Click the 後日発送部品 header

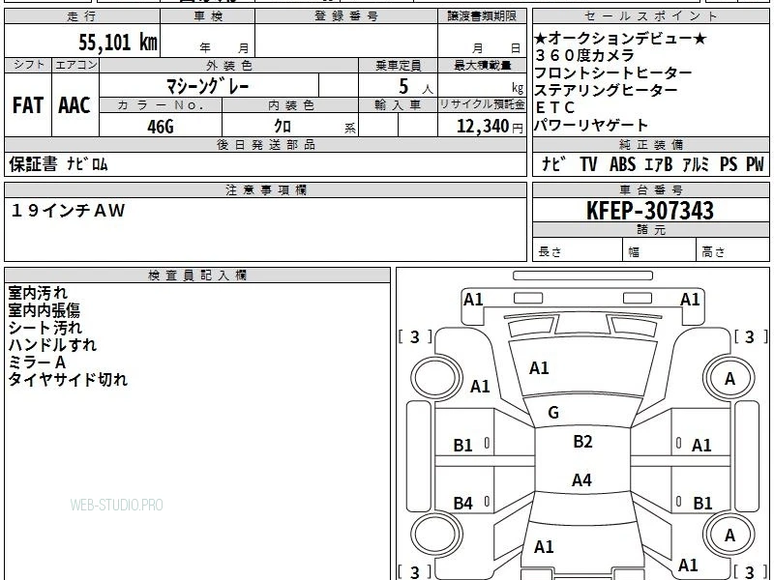click(265, 145)
